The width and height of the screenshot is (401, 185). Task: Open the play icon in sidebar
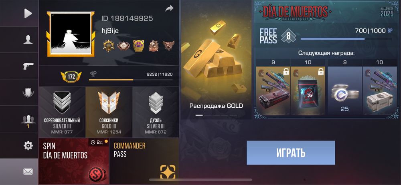click(x=28, y=13)
